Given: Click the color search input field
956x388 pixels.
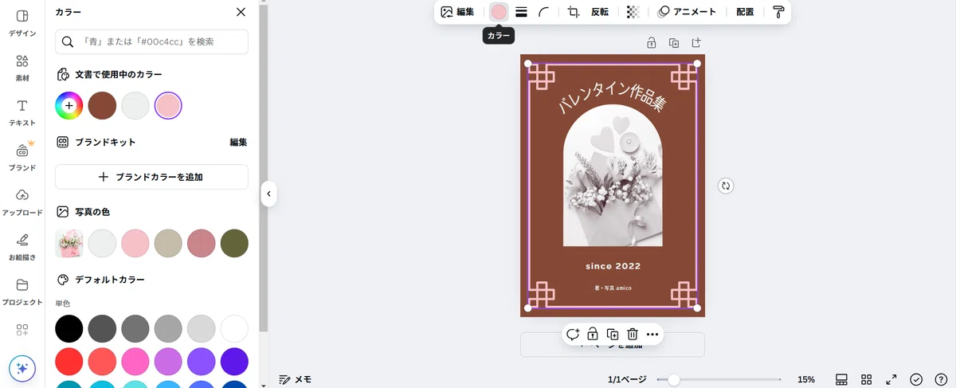Looking at the screenshot, I should (x=151, y=41).
